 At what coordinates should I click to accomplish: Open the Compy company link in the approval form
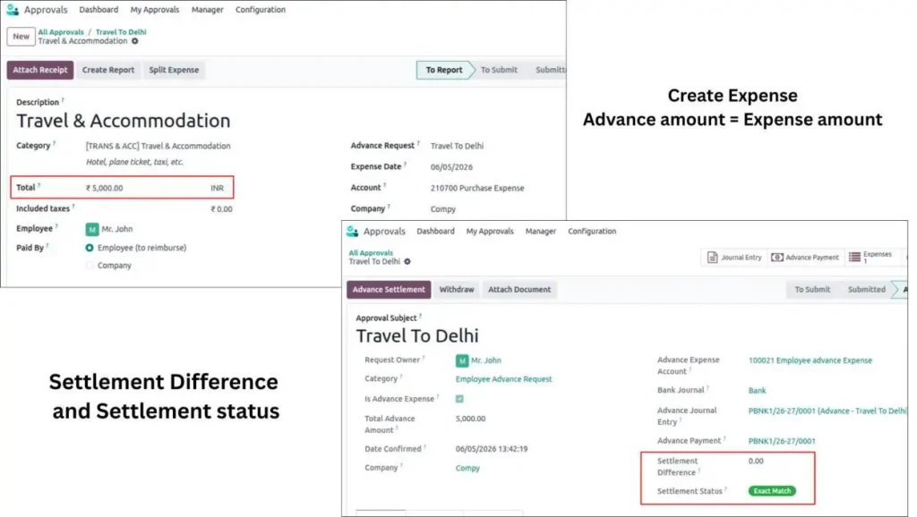pyautogui.click(x=467, y=469)
